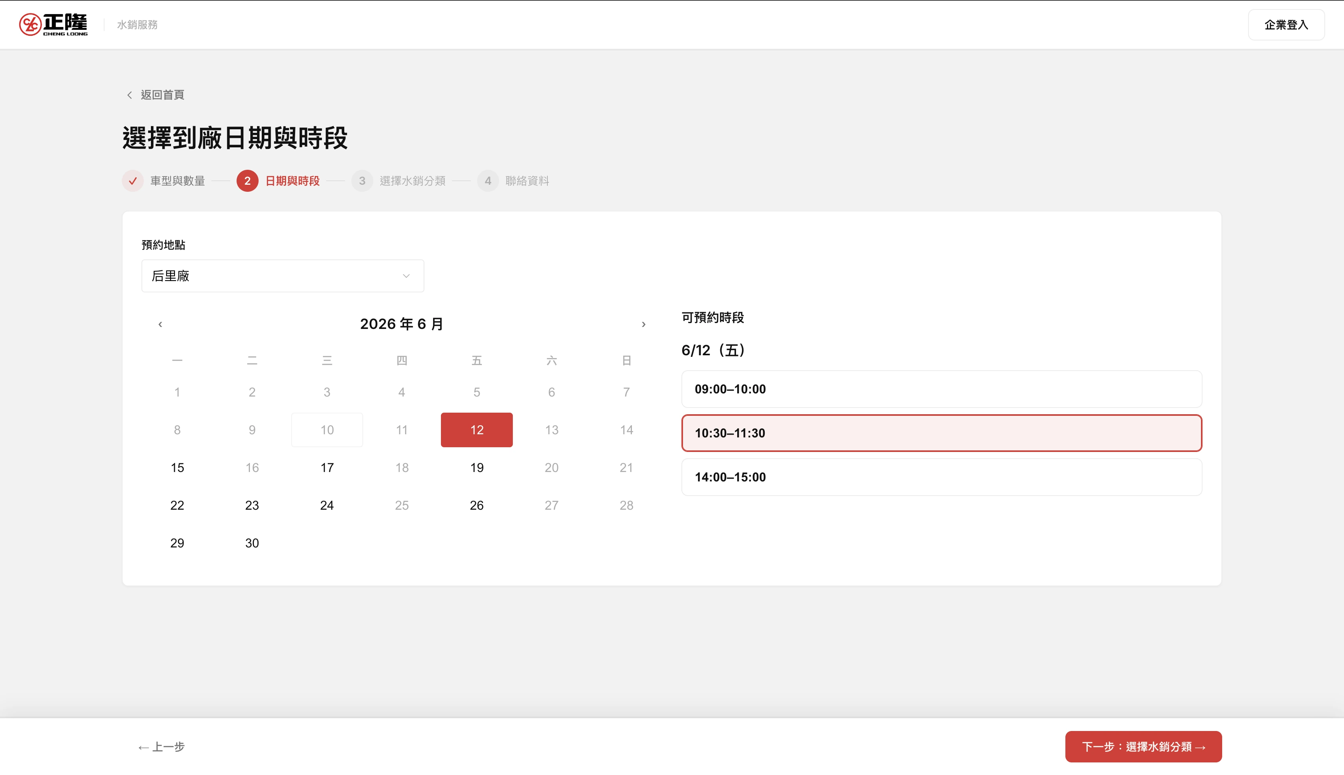Click the 企業登入 button
This screenshot has height=775, width=1344.
[x=1286, y=24]
